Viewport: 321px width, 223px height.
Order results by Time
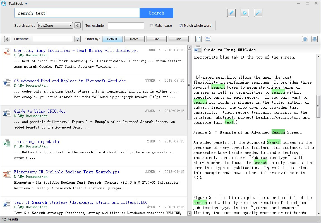tap(179, 39)
